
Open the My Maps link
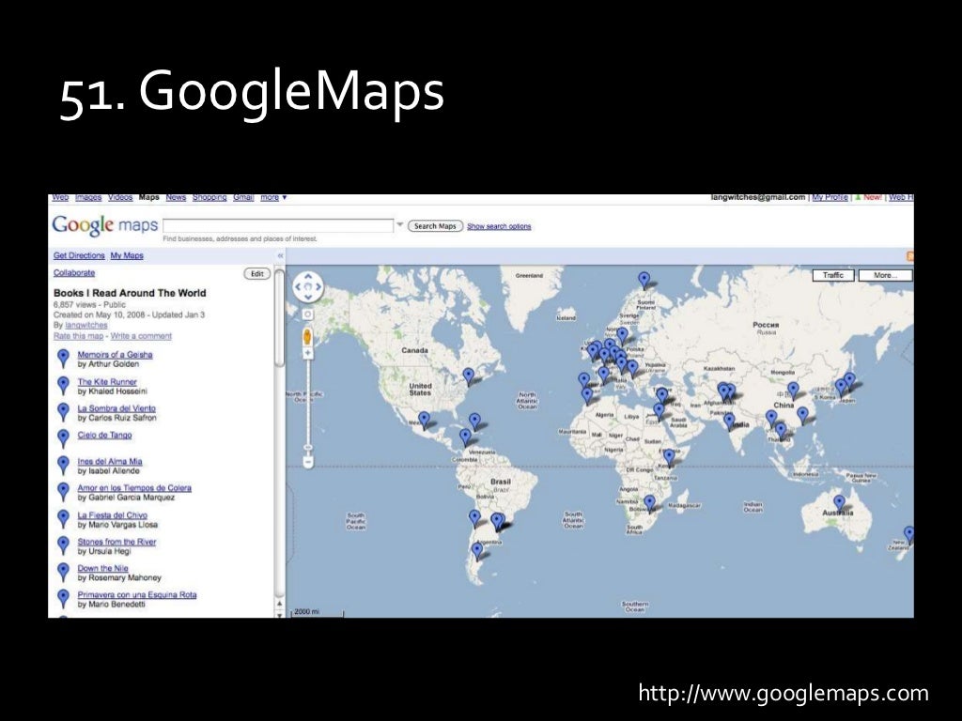click(x=127, y=255)
